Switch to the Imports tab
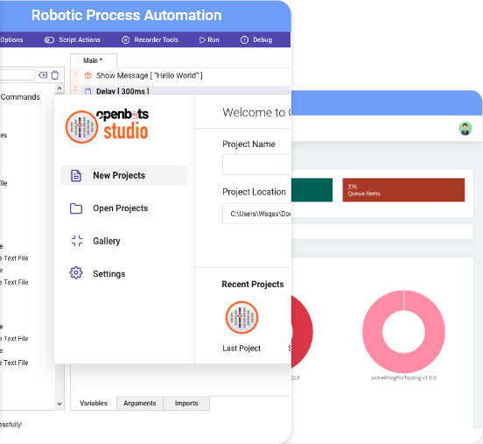This screenshot has width=483, height=444. click(x=186, y=404)
